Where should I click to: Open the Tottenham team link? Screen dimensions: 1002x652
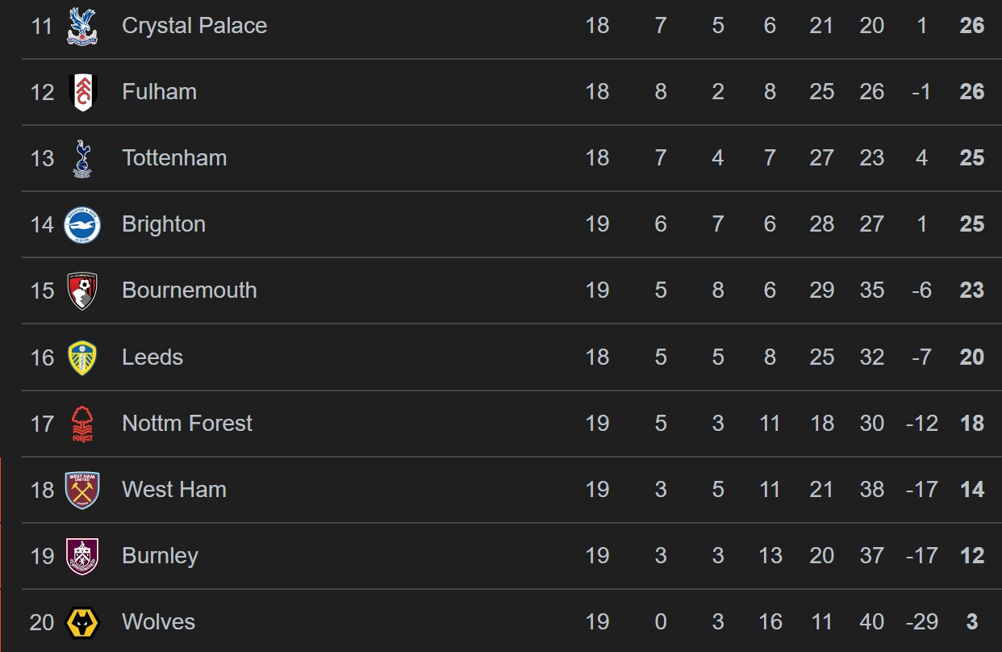[174, 158]
